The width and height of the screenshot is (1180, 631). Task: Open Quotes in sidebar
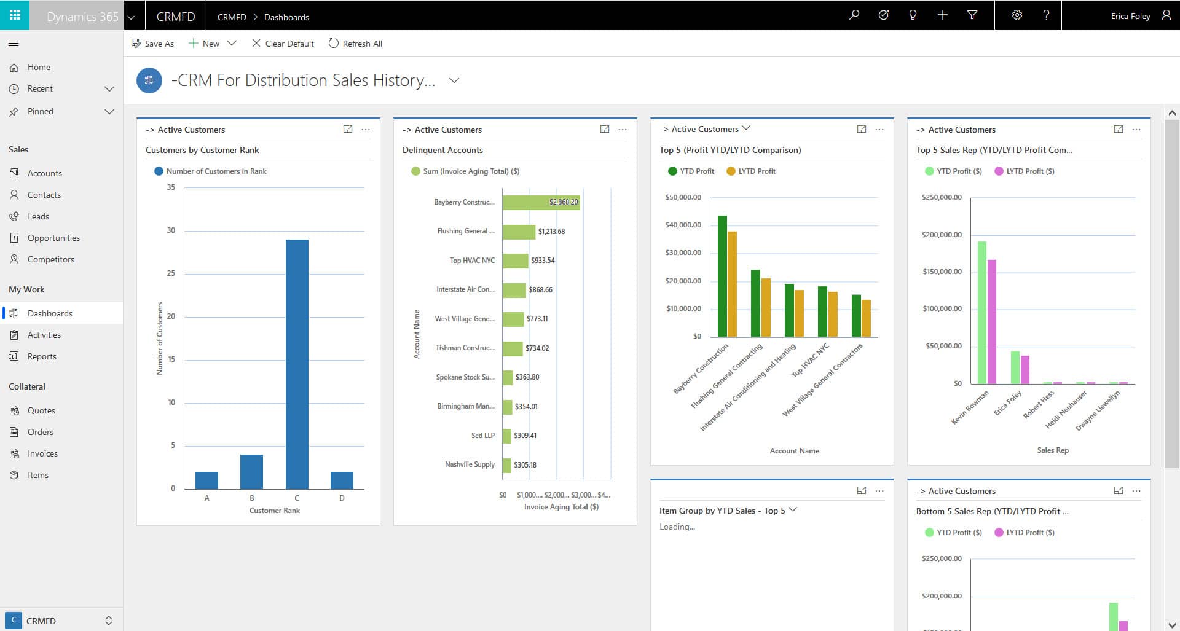[x=61, y=410]
